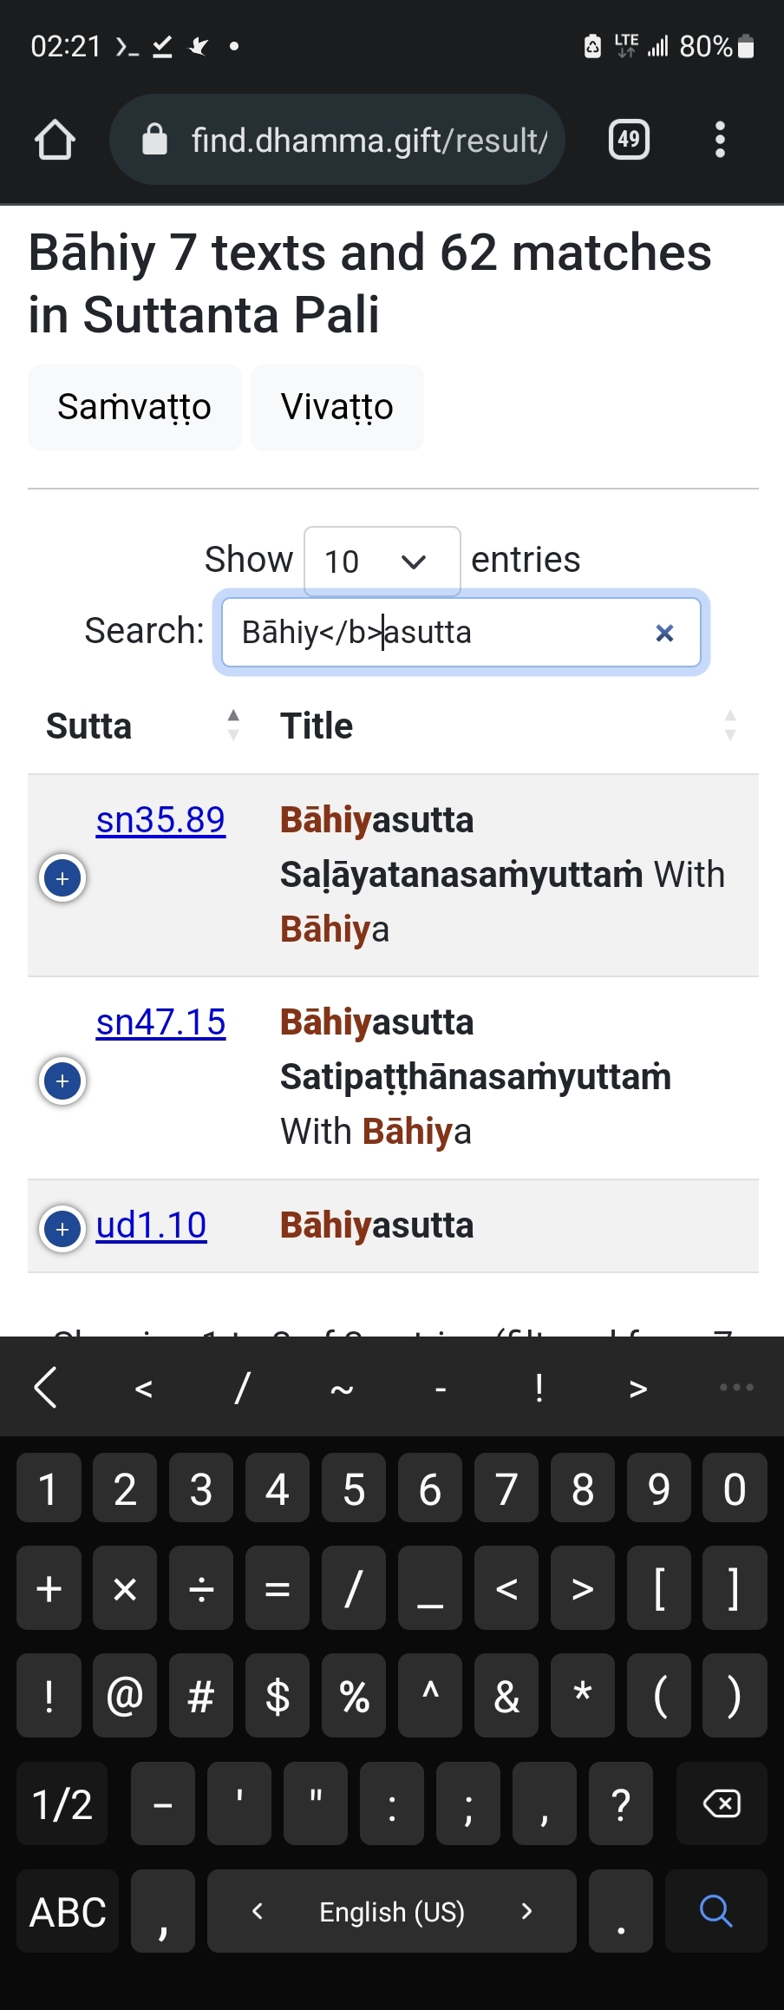
Task: Clear the search field with the X
Action: (x=664, y=633)
